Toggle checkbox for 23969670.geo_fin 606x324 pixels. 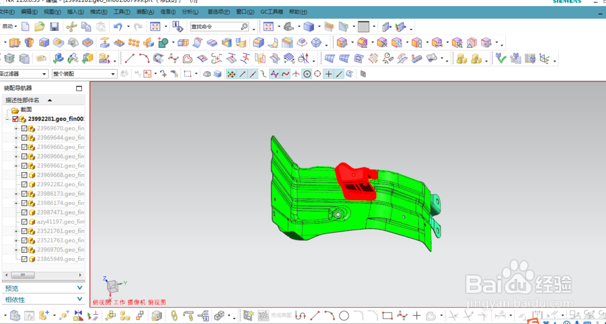pyautogui.click(x=24, y=128)
